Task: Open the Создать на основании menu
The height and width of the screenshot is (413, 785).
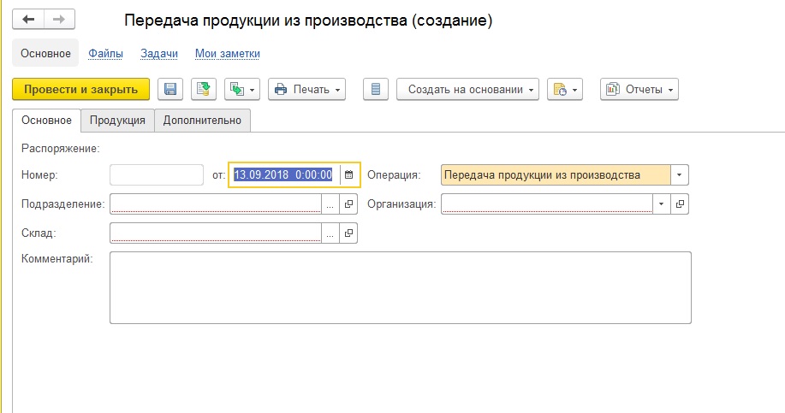Action: pos(467,90)
